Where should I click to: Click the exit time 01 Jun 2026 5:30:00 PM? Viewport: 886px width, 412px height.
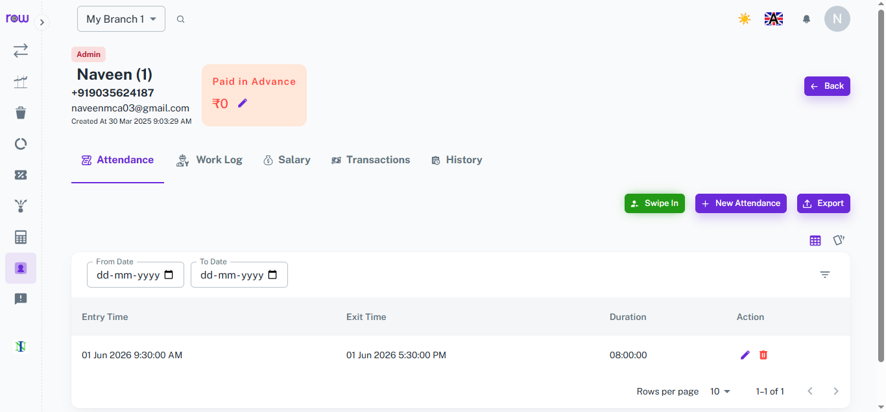point(396,355)
